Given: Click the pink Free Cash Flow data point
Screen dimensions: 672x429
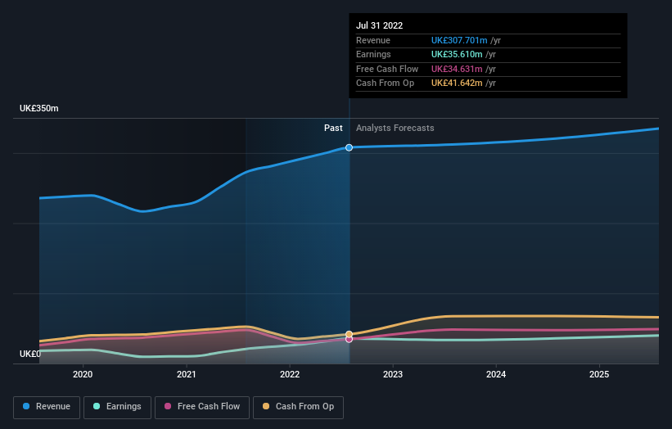Looking at the screenshot, I should point(350,340).
